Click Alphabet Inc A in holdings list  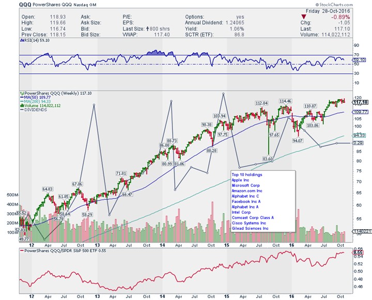tap(245, 207)
